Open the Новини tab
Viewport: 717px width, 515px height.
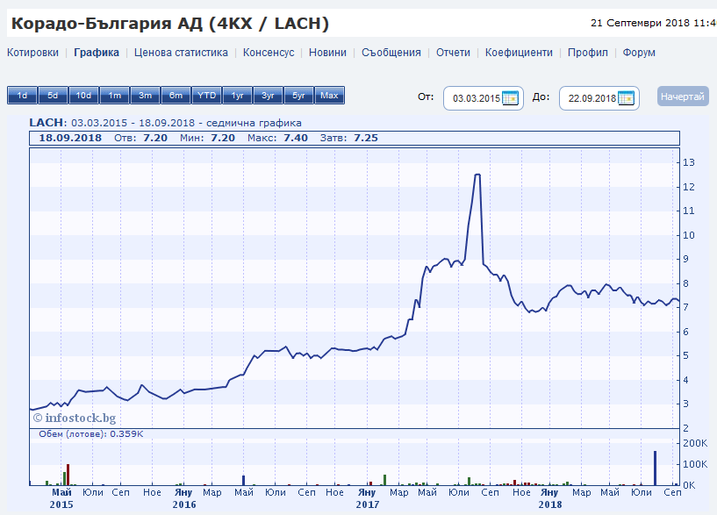tap(327, 53)
